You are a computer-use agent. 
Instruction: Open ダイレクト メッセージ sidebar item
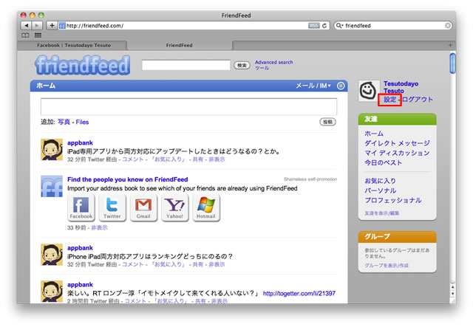coord(398,143)
